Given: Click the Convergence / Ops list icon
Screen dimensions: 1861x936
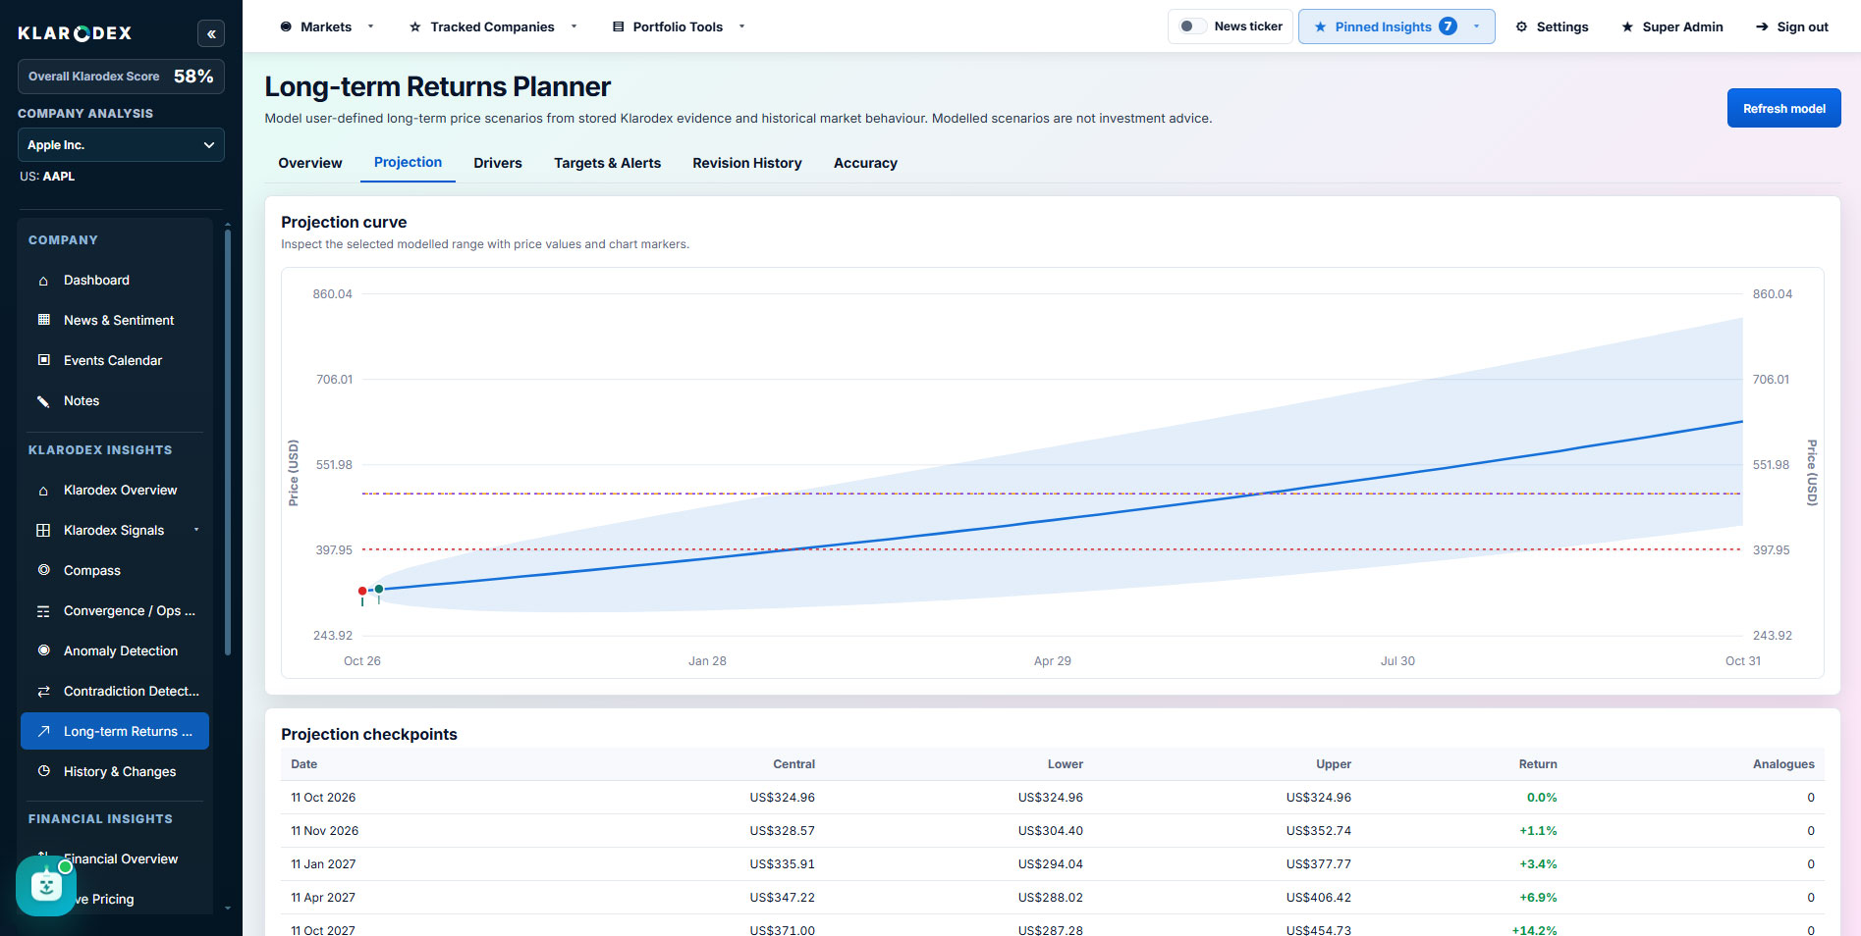Looking at the screenshot, I should coord(43,611).
